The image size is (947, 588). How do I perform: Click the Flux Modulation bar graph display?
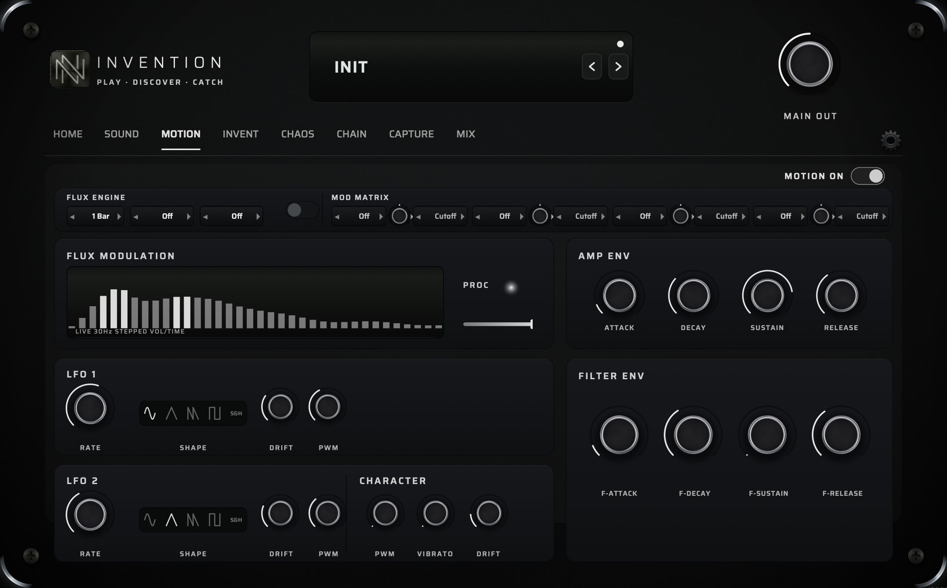255,302
